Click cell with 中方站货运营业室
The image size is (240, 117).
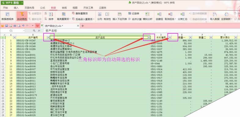point(100,69)
